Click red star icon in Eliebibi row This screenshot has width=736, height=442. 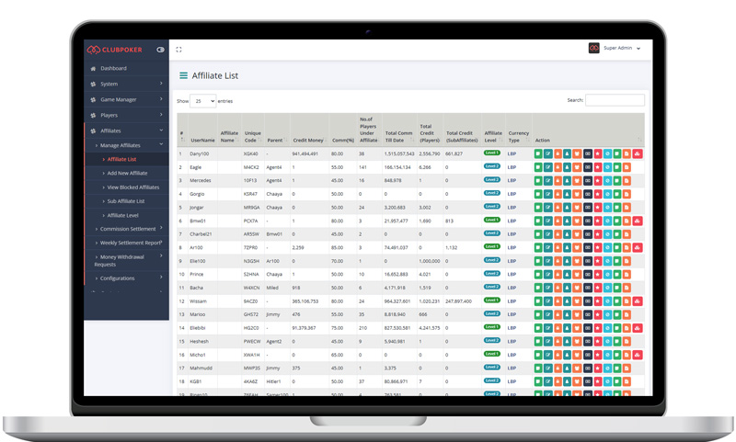click(597, 328)
